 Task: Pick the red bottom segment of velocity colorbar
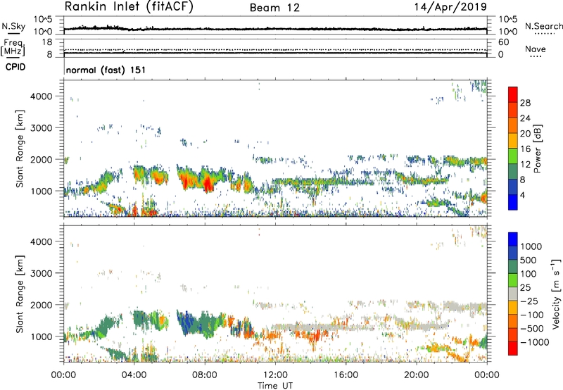pyautogui.click(x=513, y=348)
